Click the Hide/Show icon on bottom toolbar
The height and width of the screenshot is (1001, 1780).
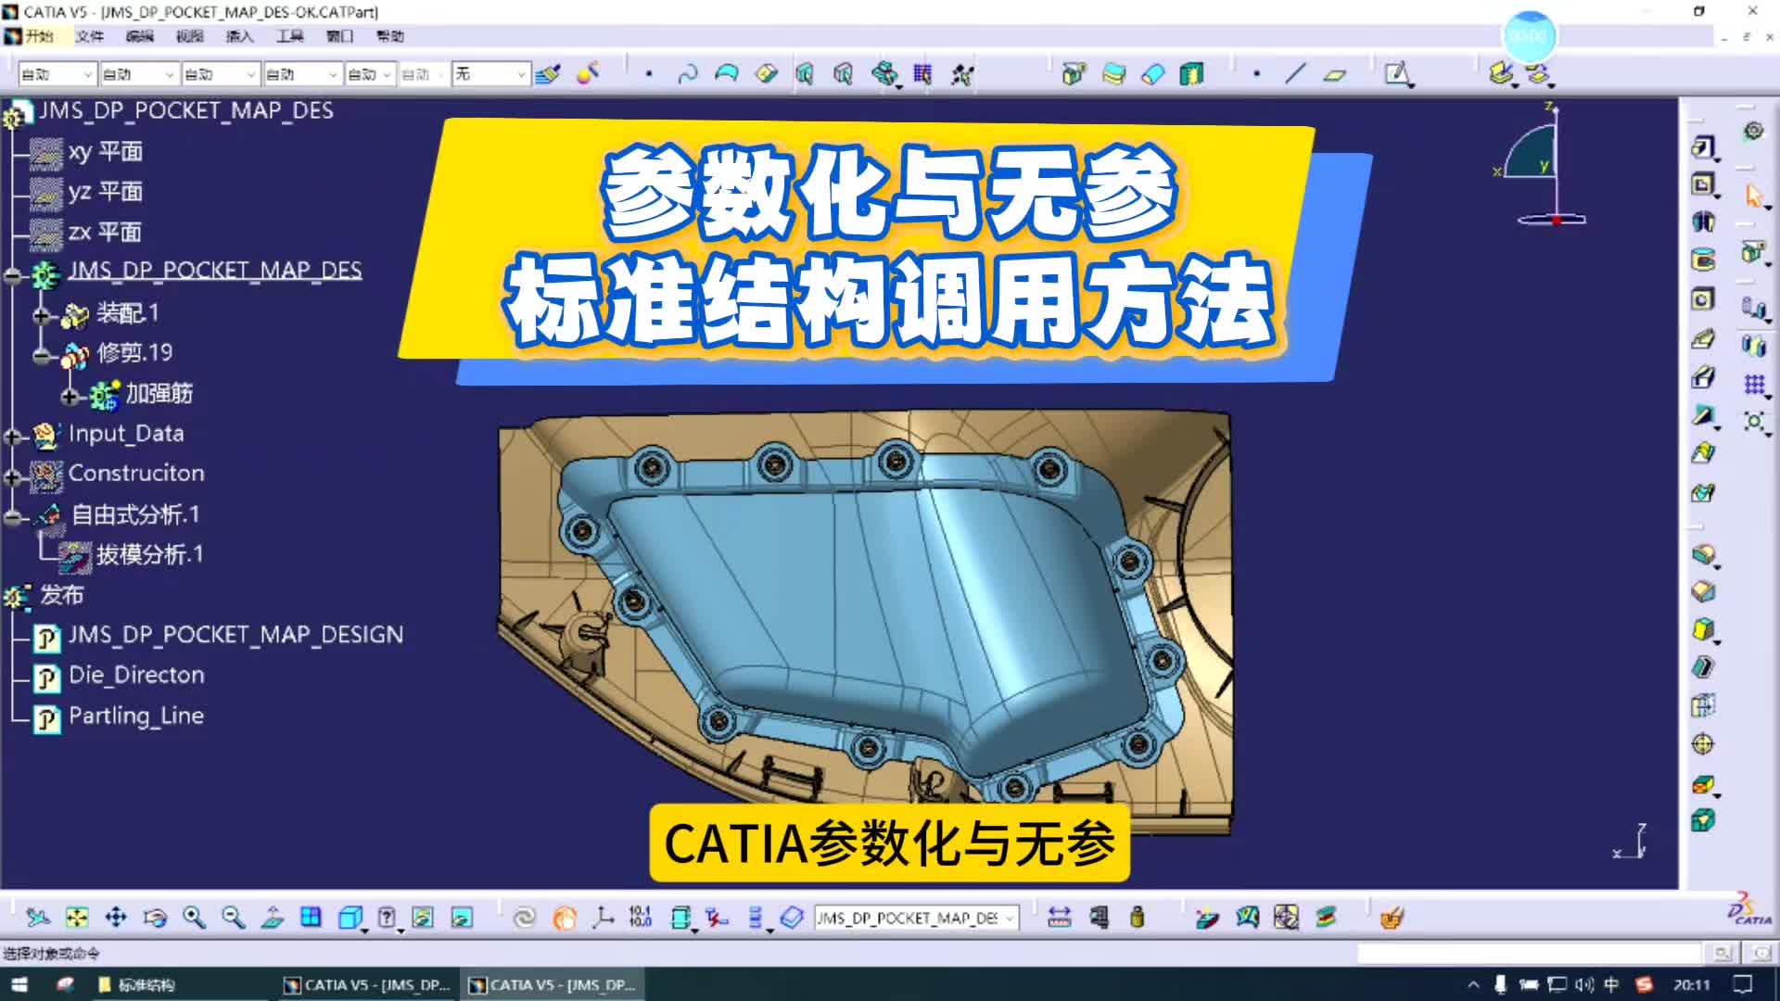(x=422, y=918)
